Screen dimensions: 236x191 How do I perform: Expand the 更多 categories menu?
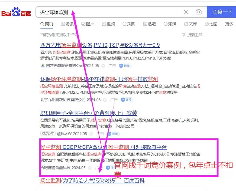(229, 24)
